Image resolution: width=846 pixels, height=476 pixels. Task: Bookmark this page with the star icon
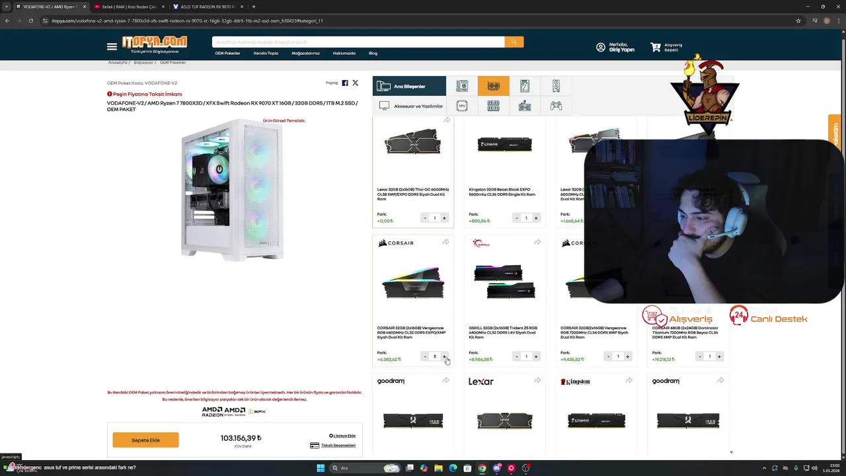click(x=798, y=20)
